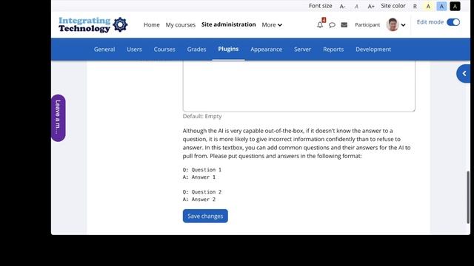Click the 'Q: Question 1' sample line
This screenshot has width=474, height=266.
[202, 170]
